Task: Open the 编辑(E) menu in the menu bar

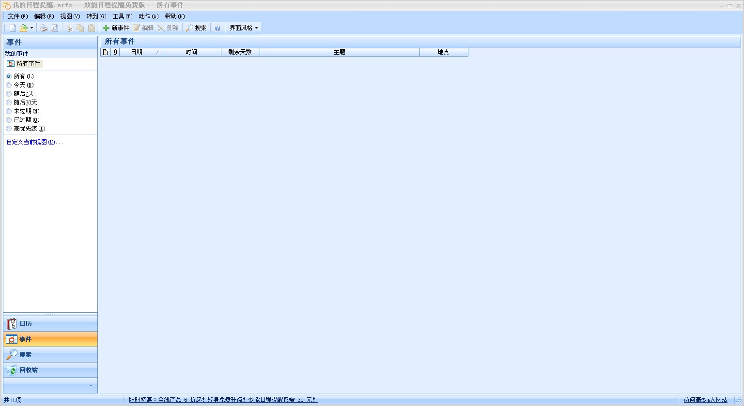Action: 44,16
